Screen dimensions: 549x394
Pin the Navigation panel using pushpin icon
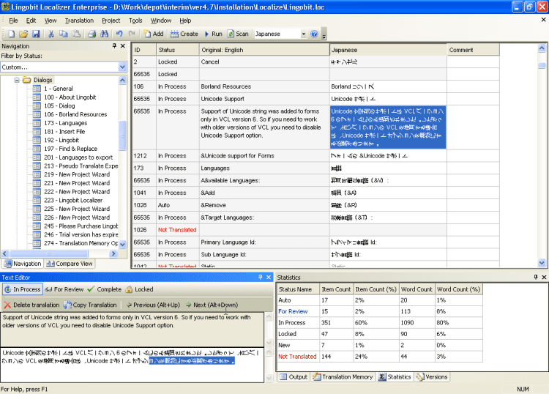tap(113, 46)
